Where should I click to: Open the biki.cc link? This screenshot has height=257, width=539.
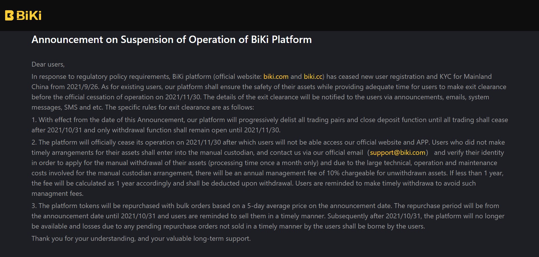coord(313,77)
